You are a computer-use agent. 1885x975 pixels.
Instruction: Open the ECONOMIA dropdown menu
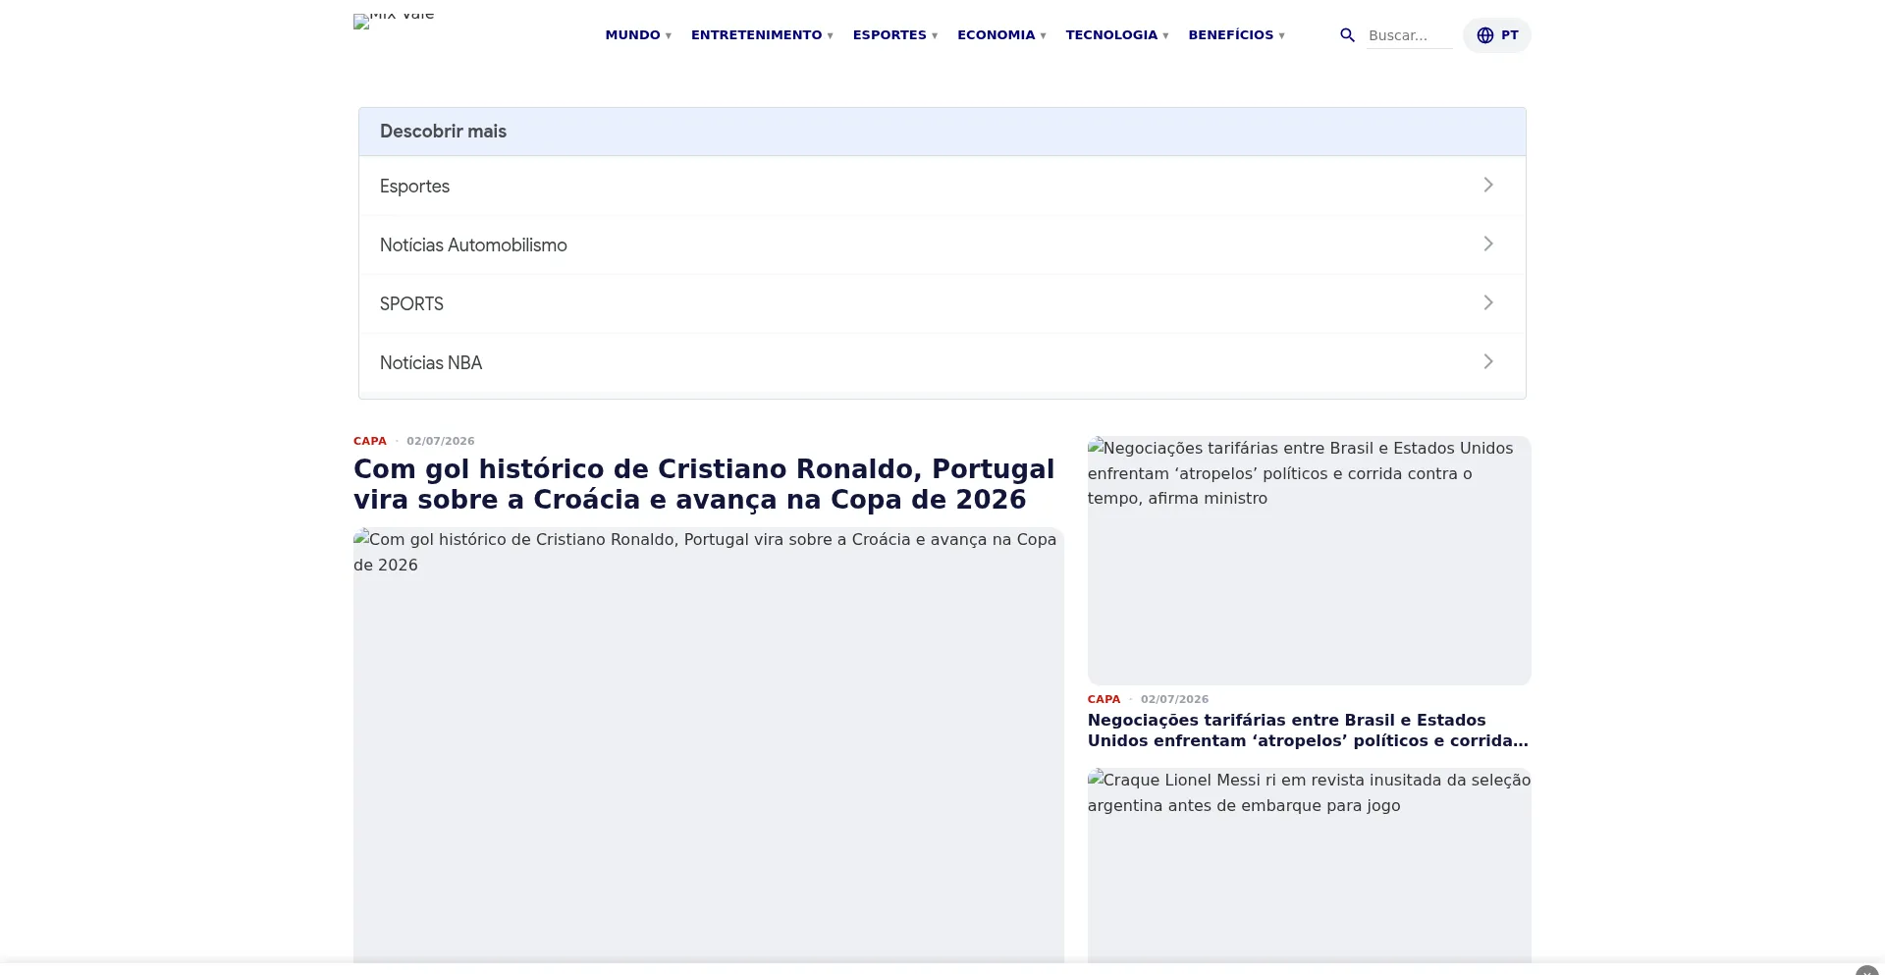1001,35
